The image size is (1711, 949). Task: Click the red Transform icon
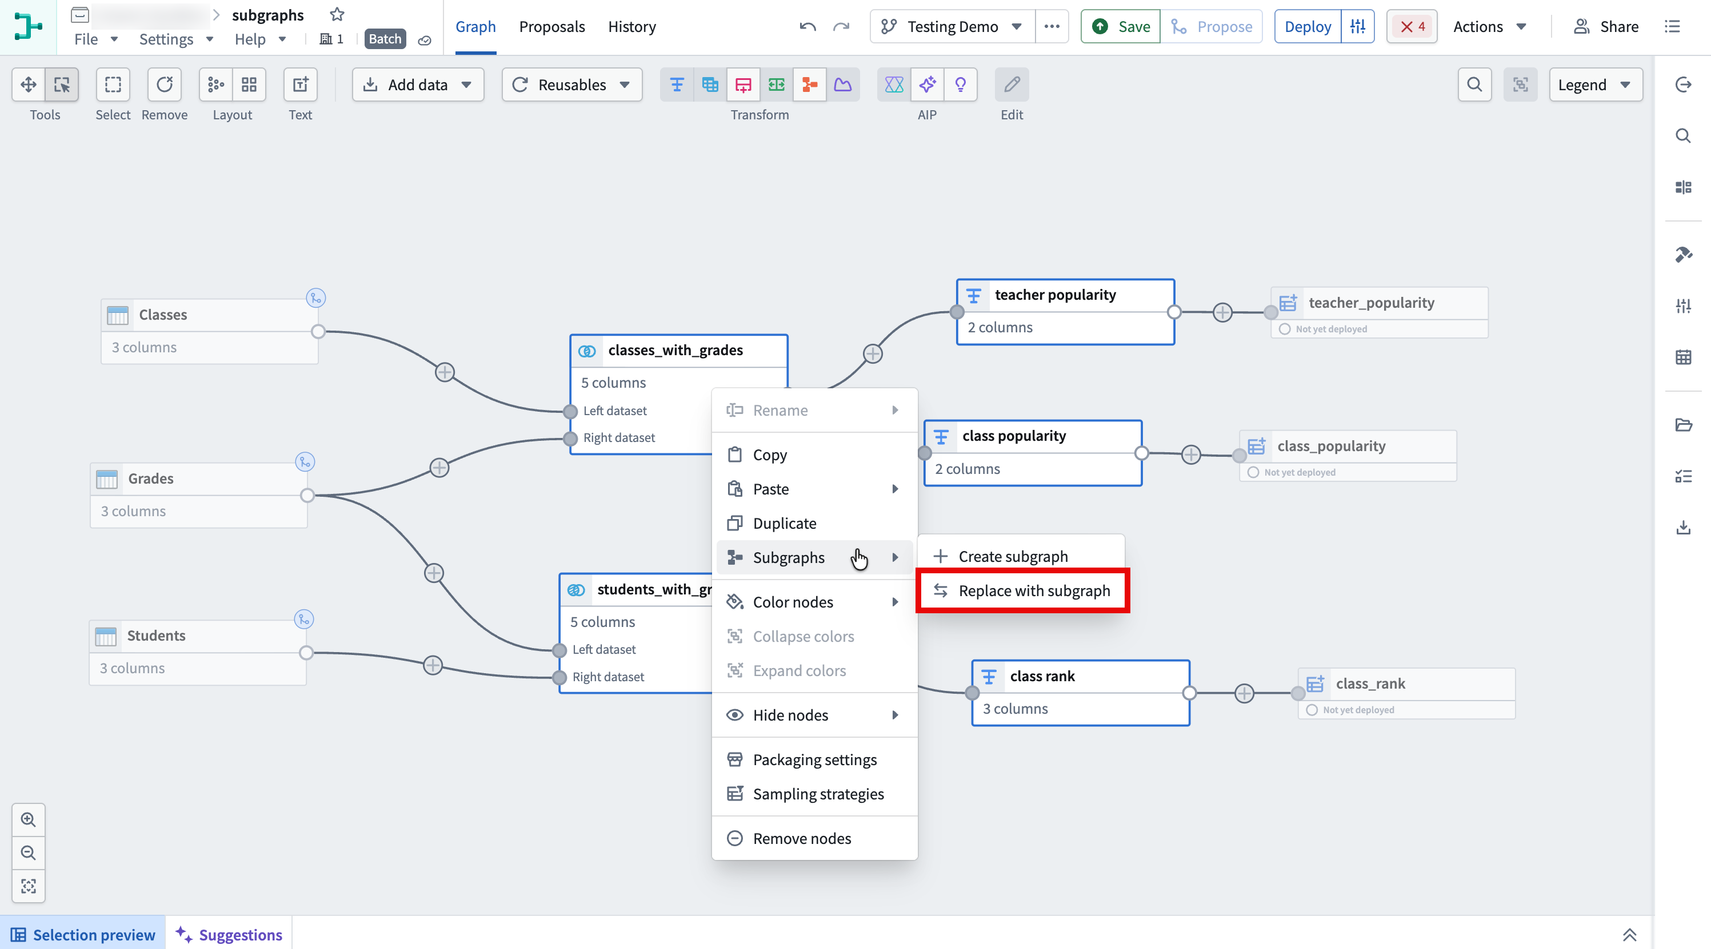pyautogui.click(x=743, y=85)
